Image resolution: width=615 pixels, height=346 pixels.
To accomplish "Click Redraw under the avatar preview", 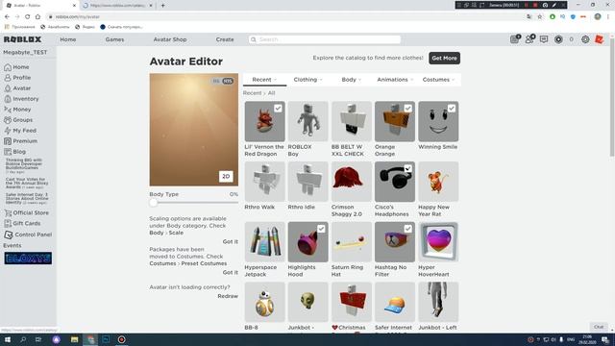I will click(228, 296).
